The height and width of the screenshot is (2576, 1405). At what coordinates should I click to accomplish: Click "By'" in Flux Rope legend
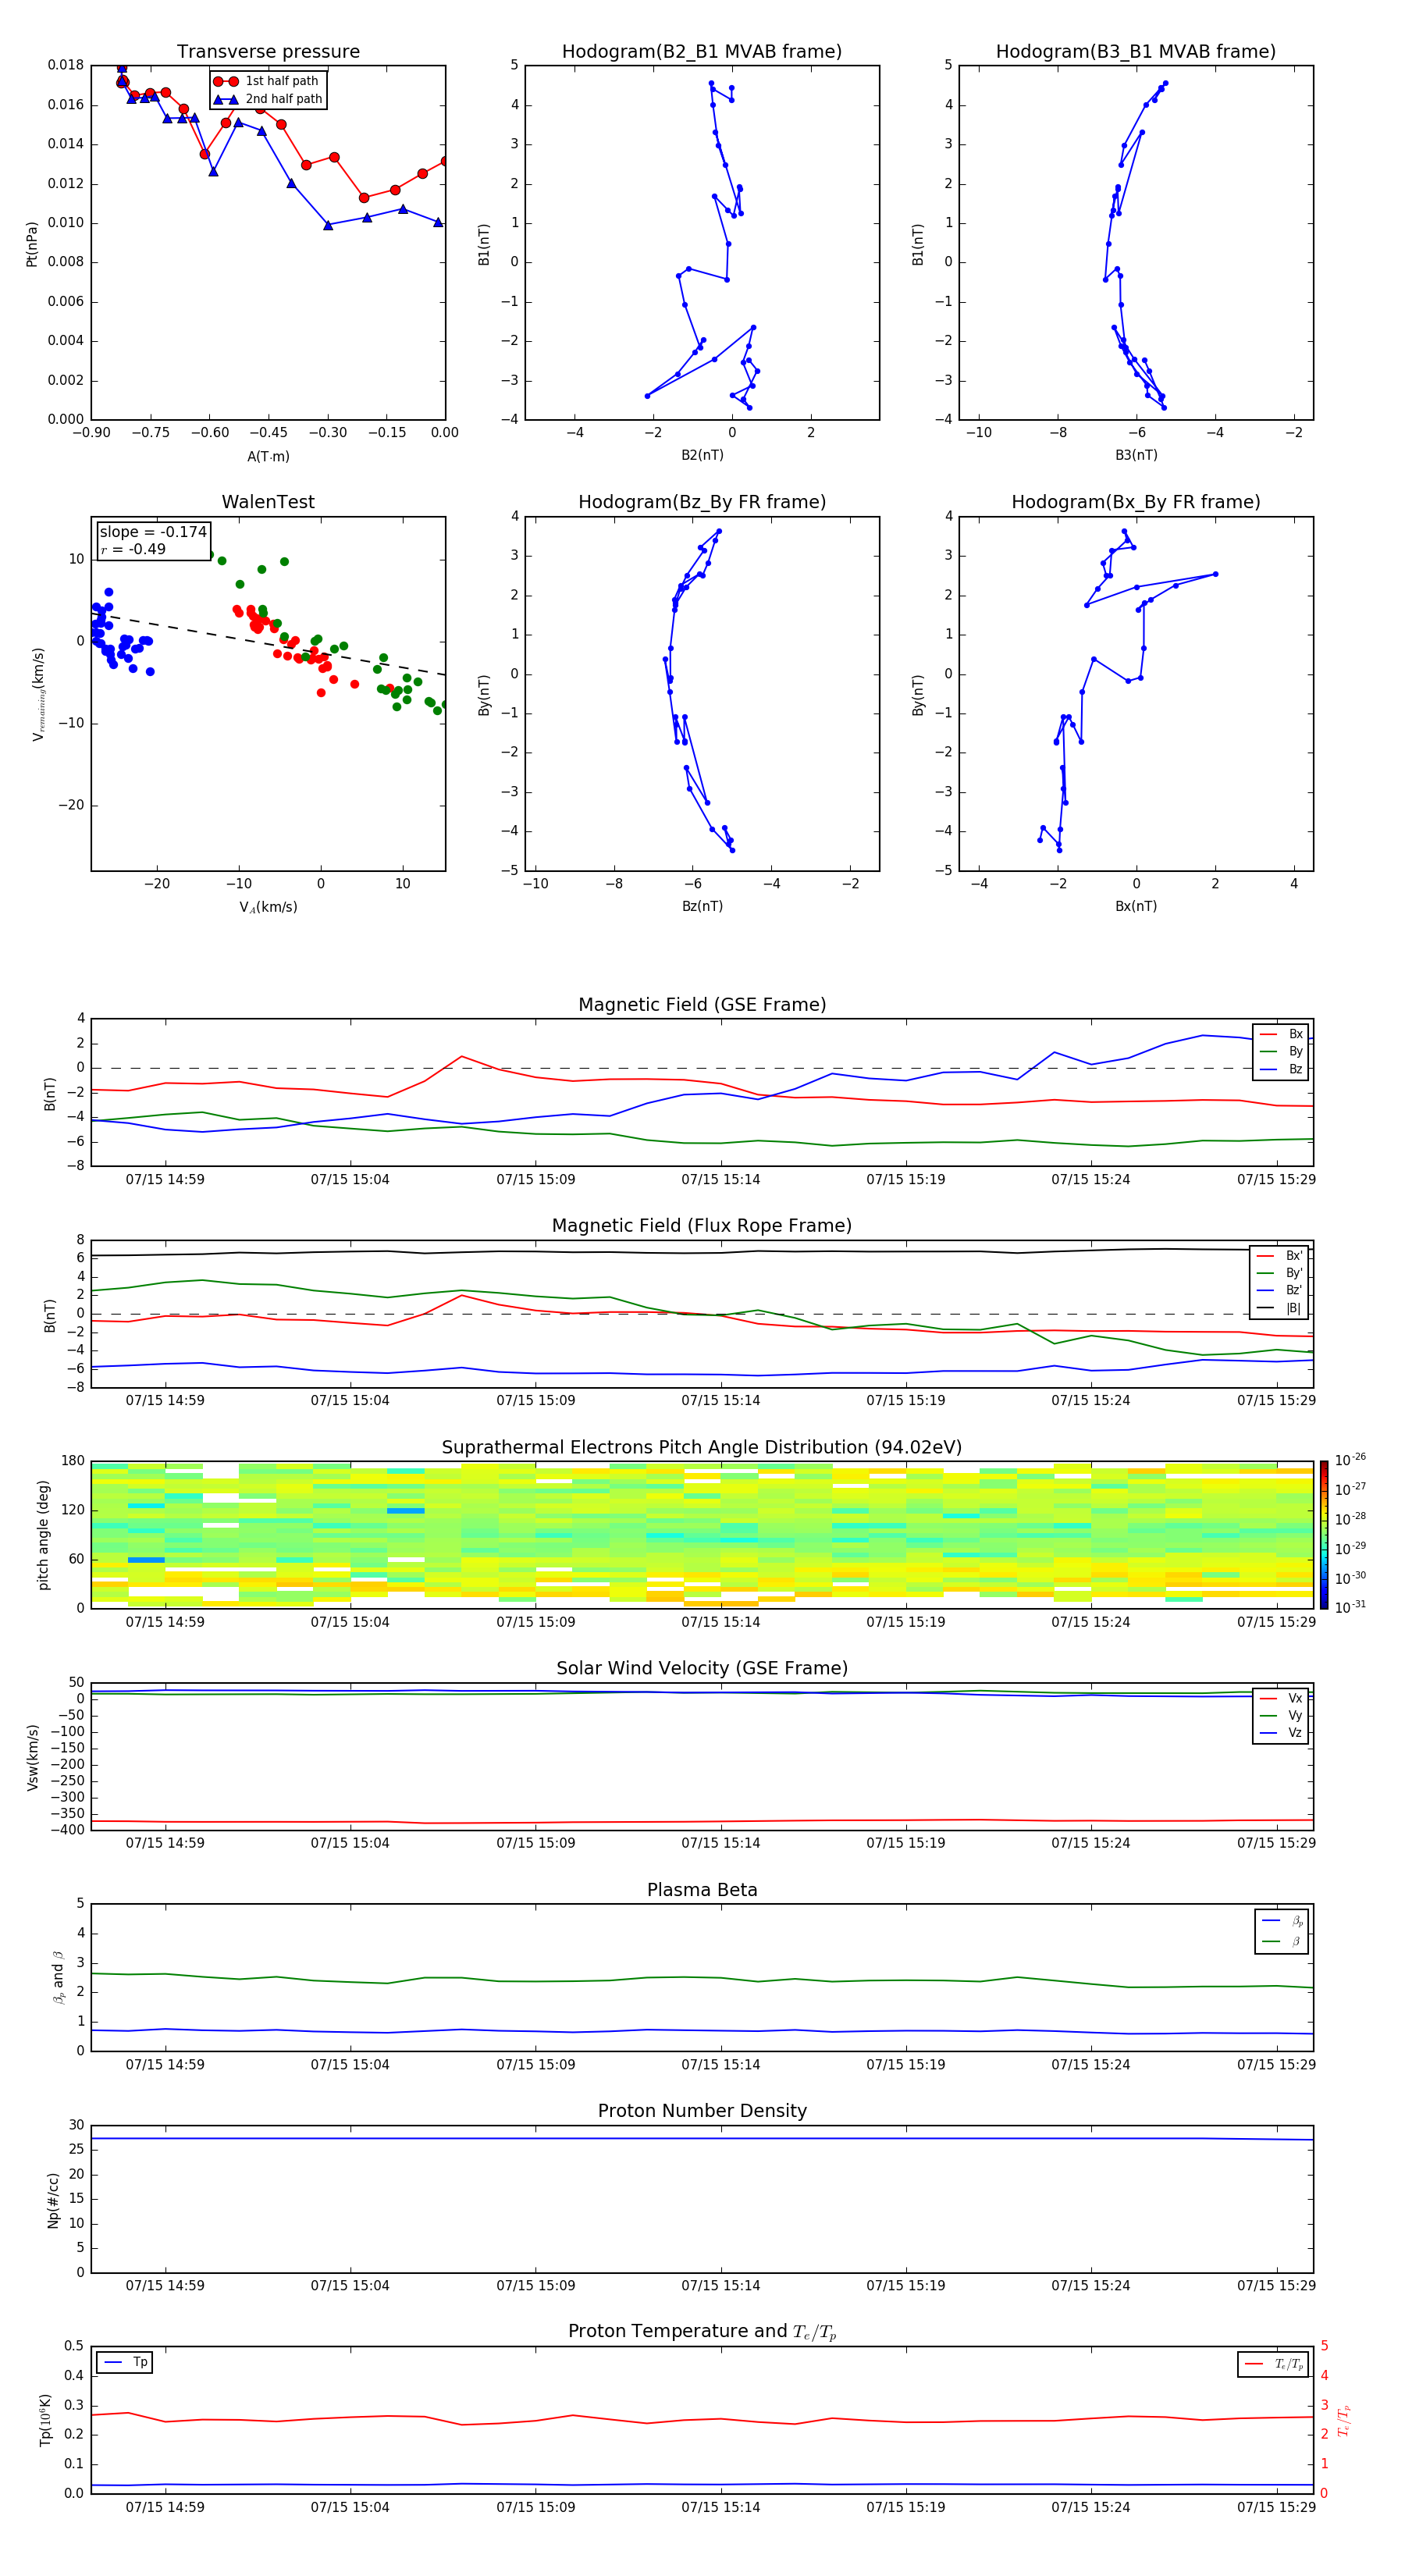point(1281,1273)
